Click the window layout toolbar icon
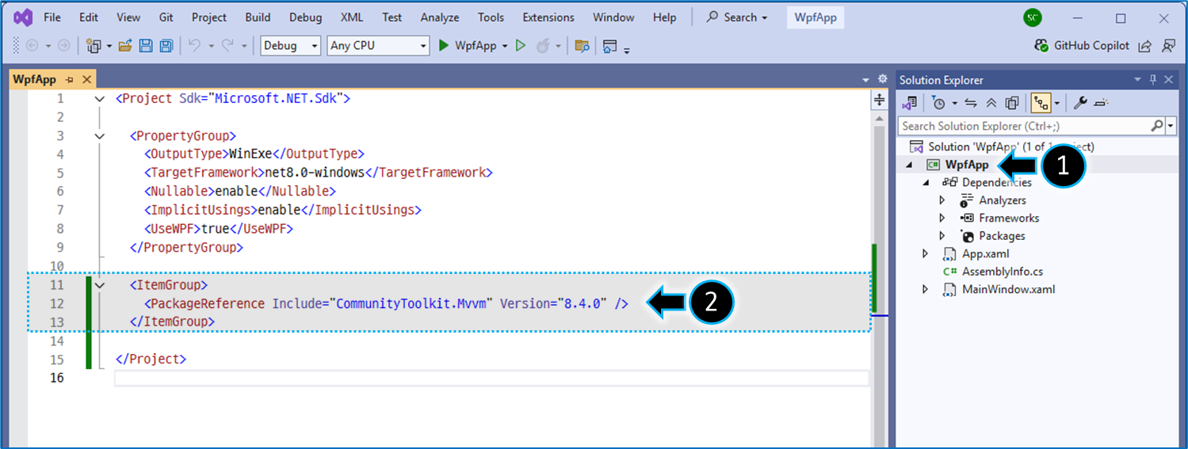Screen dimensions: 1188x449 (x=609, y=46)
